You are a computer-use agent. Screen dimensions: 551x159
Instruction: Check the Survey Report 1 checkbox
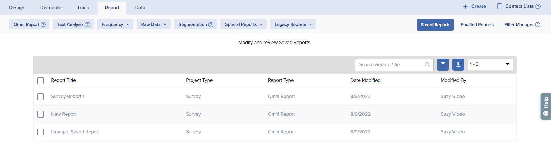pyautogui.click(x=41, y=97)
